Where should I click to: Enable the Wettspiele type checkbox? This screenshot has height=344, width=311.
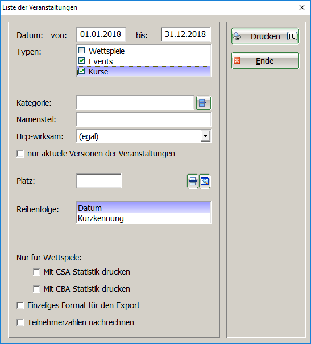pyautogui.click(x=82, y=51)
